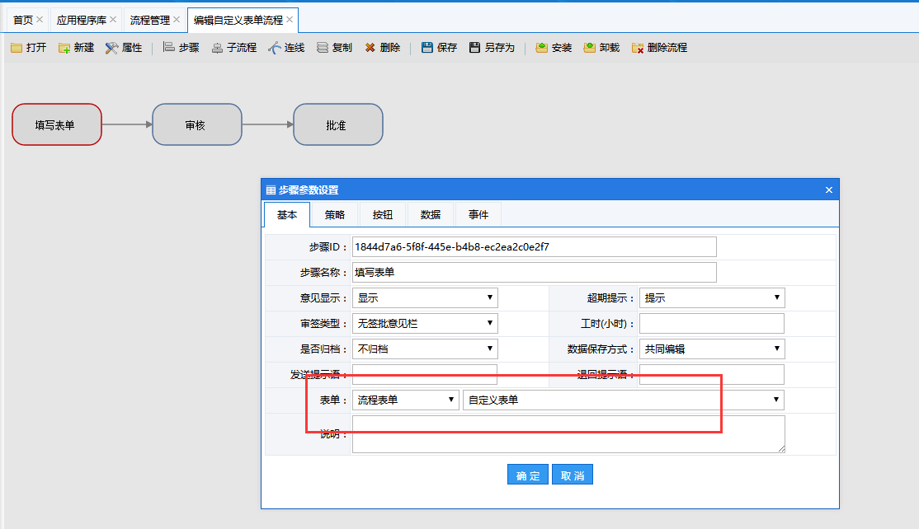This screenshot has width=919, height=529.
Task: Open the 按钮 tab in dialog
Action: (383, 215)
